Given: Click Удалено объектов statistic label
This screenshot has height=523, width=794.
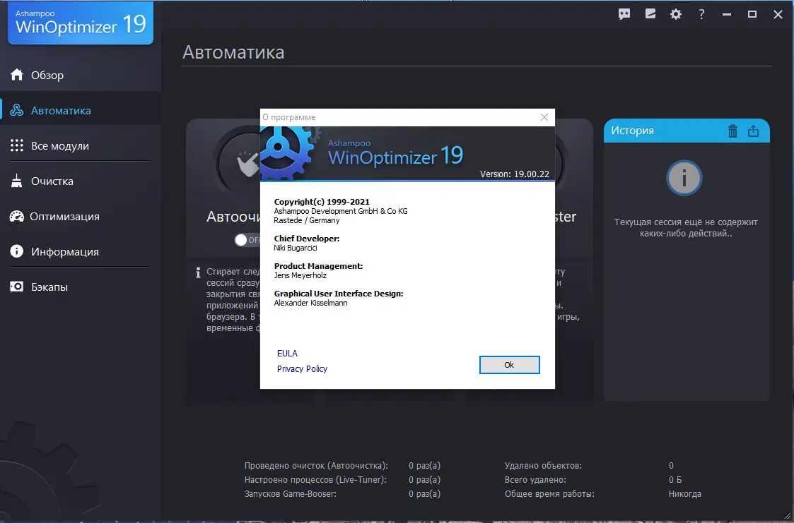Looking at the screenshot, I should tap(543, 465).
